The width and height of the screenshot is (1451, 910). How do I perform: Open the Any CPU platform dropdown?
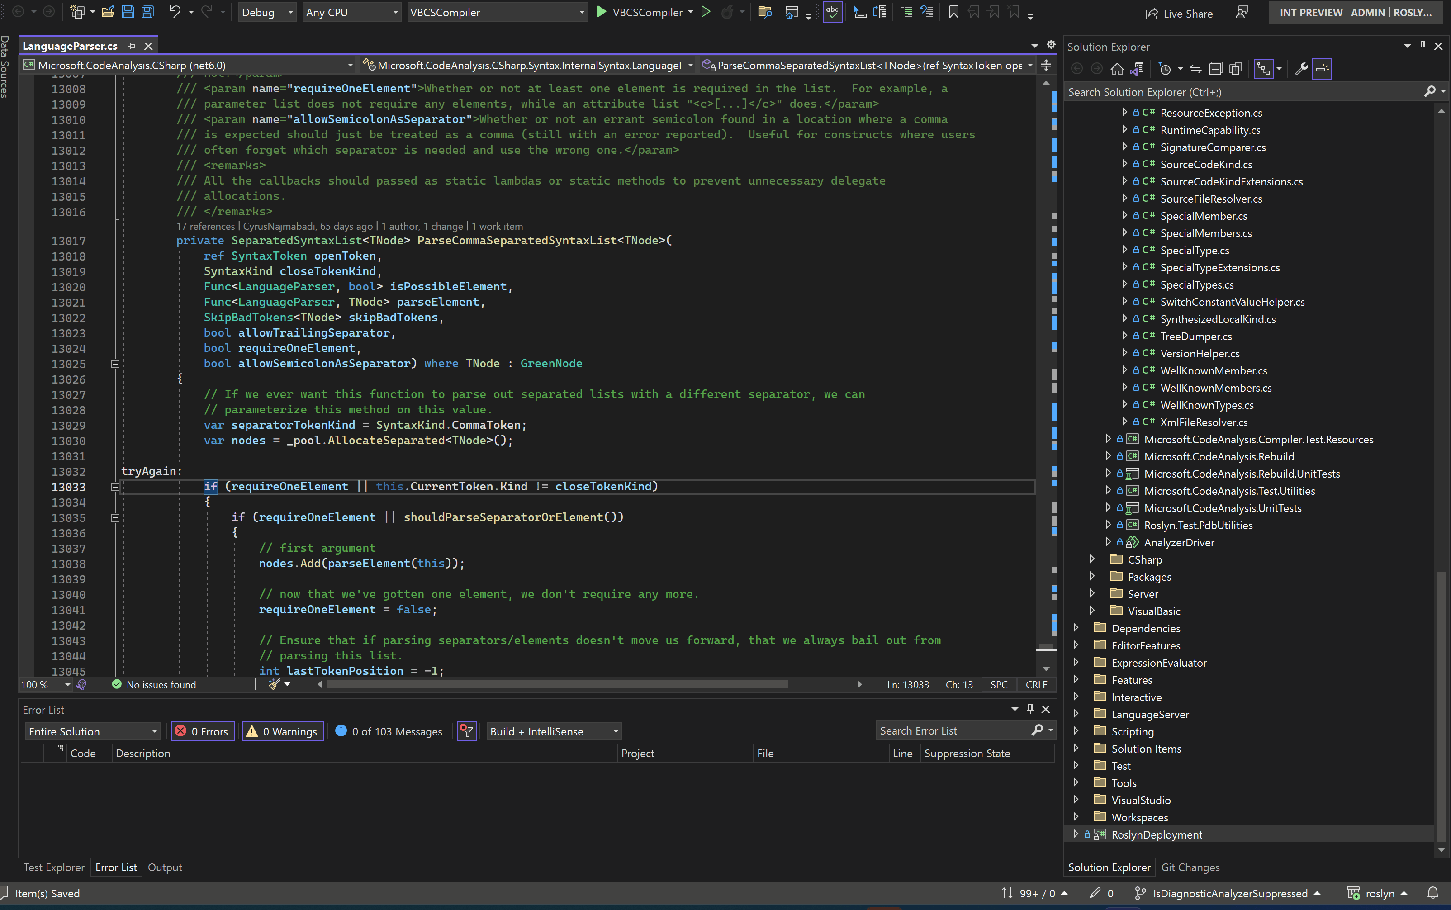pyautogui.click(x=351, y=12)
